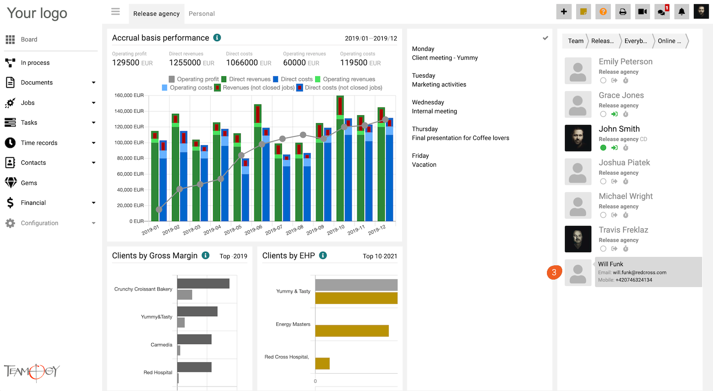Select the Everyb... team filter breadcrumb
The image size is (713, 391).
click(x=635, y=41)
